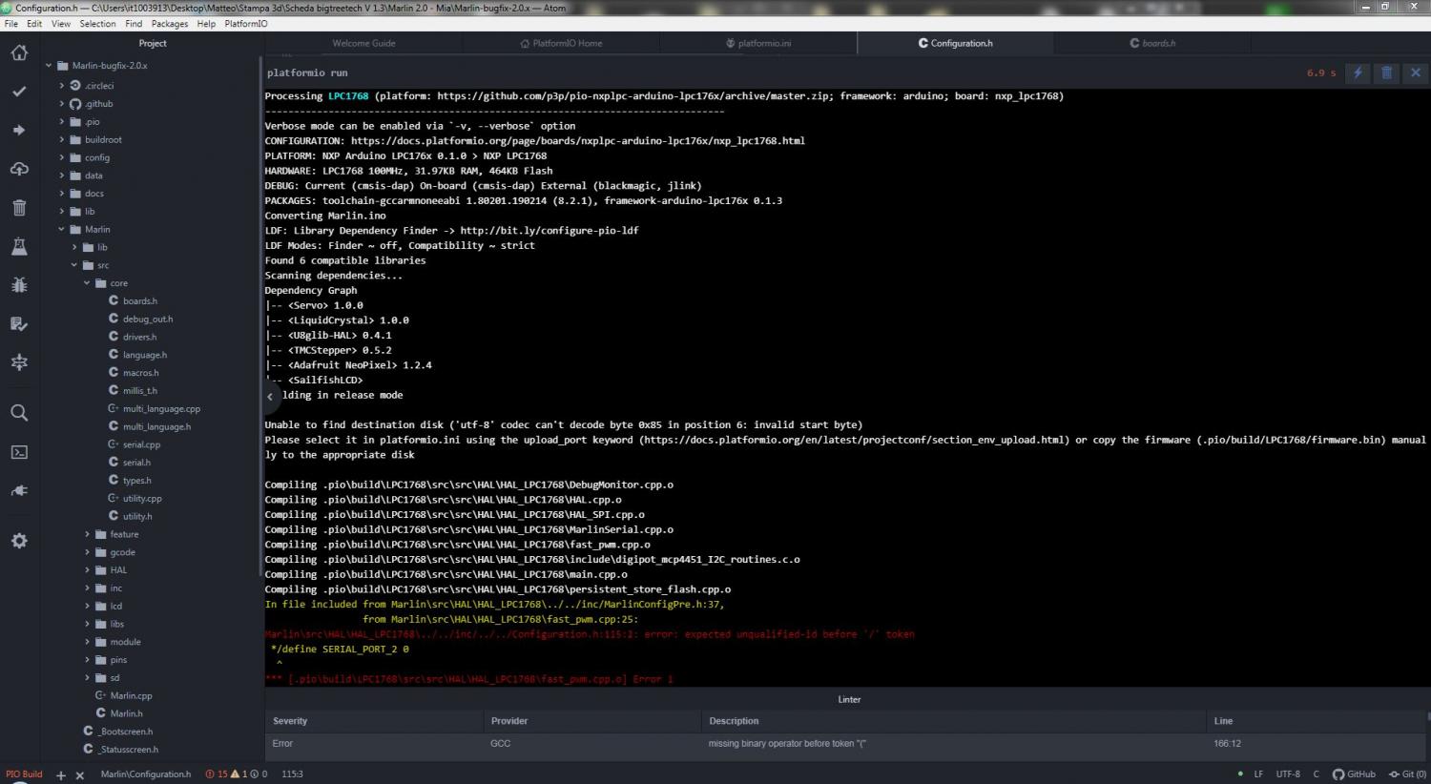This screenshot has width=1431, height=784.
Task: Open the Serial Monitor plug icon
Action: pos(19,490)
